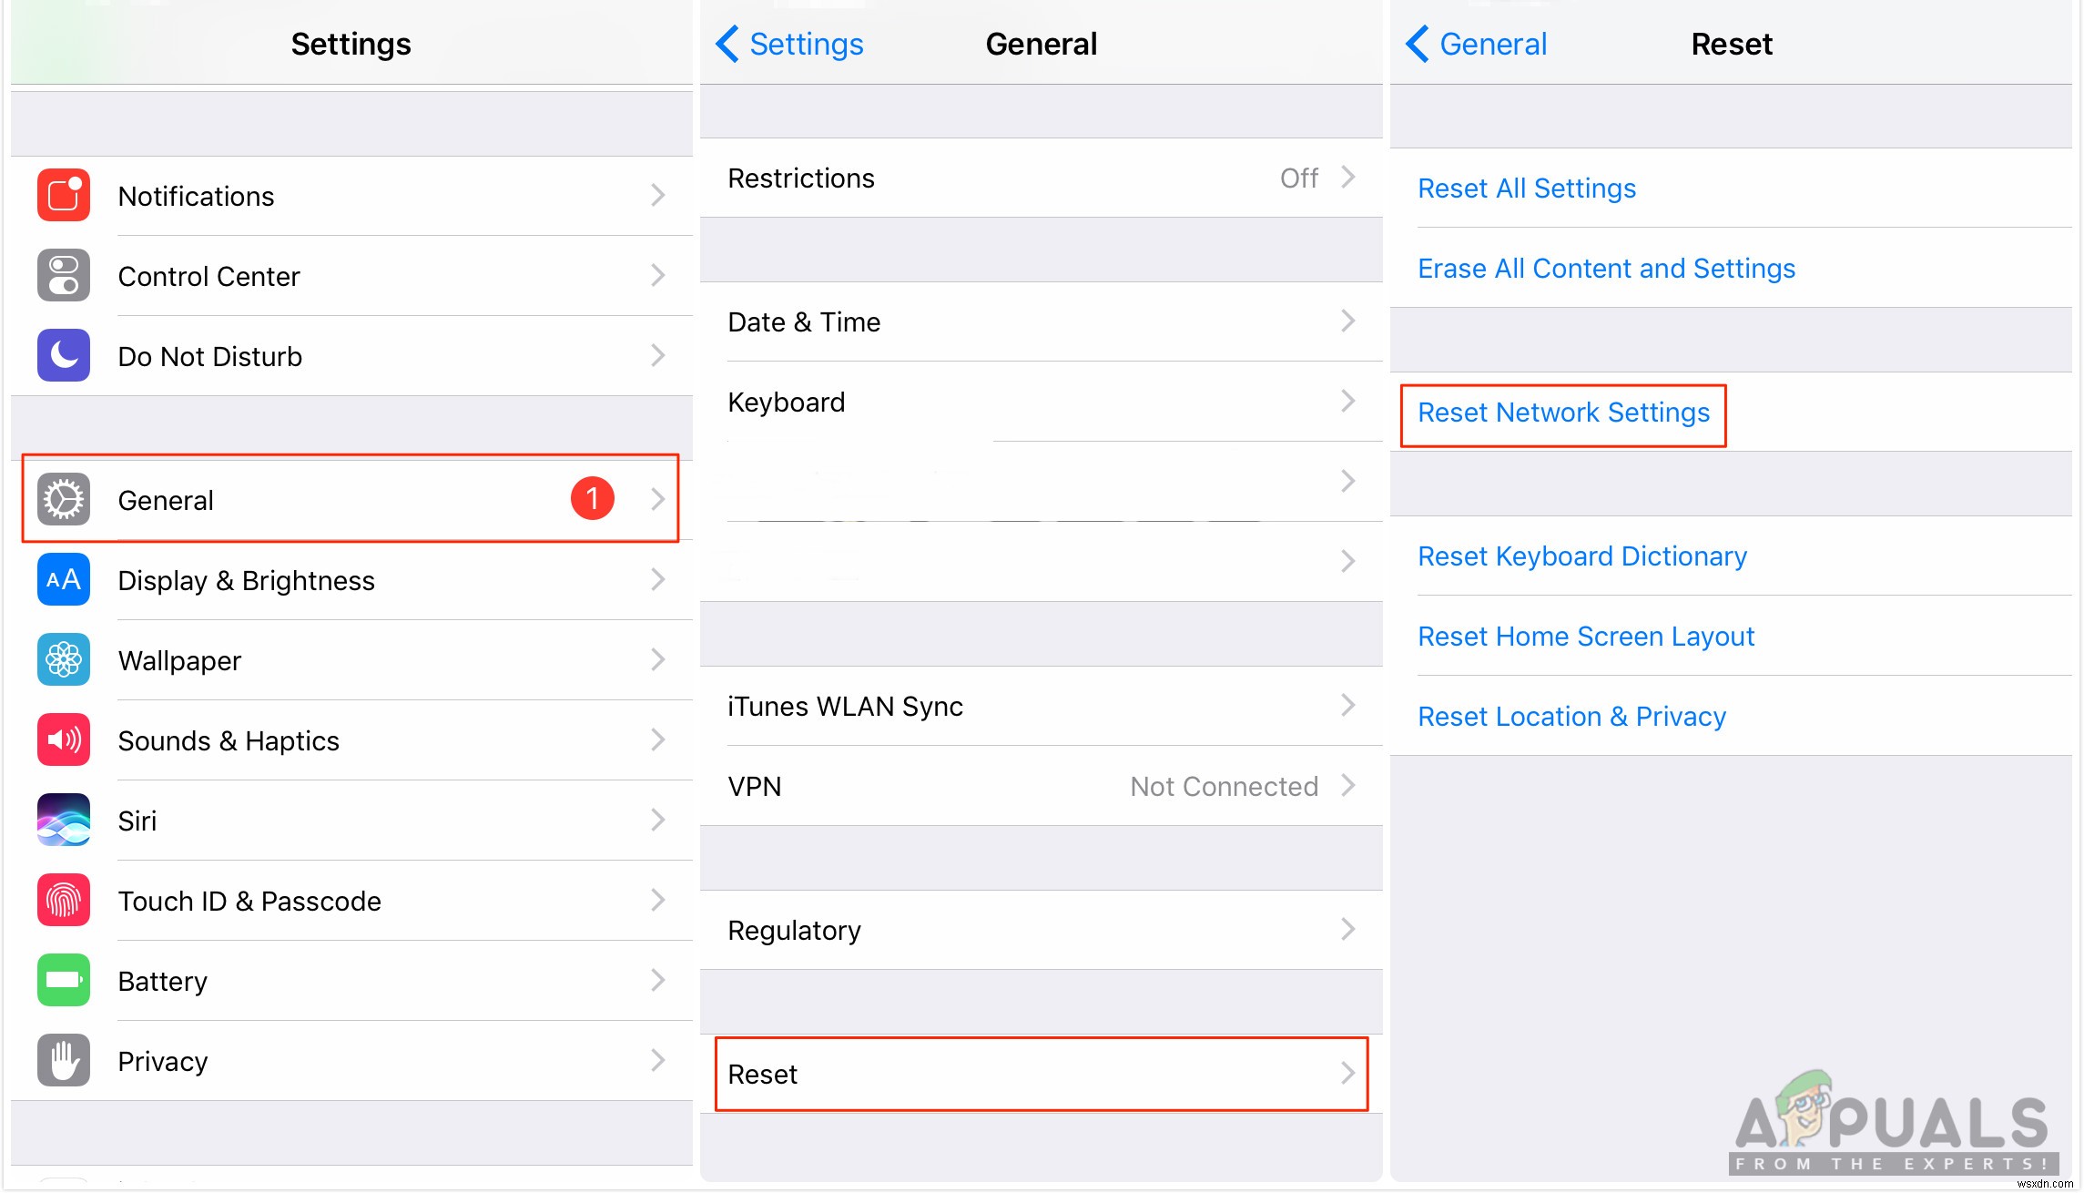The image size is (2084, 1193).
Task: Expand the Keyboard settings
Action: (1038, 403)
